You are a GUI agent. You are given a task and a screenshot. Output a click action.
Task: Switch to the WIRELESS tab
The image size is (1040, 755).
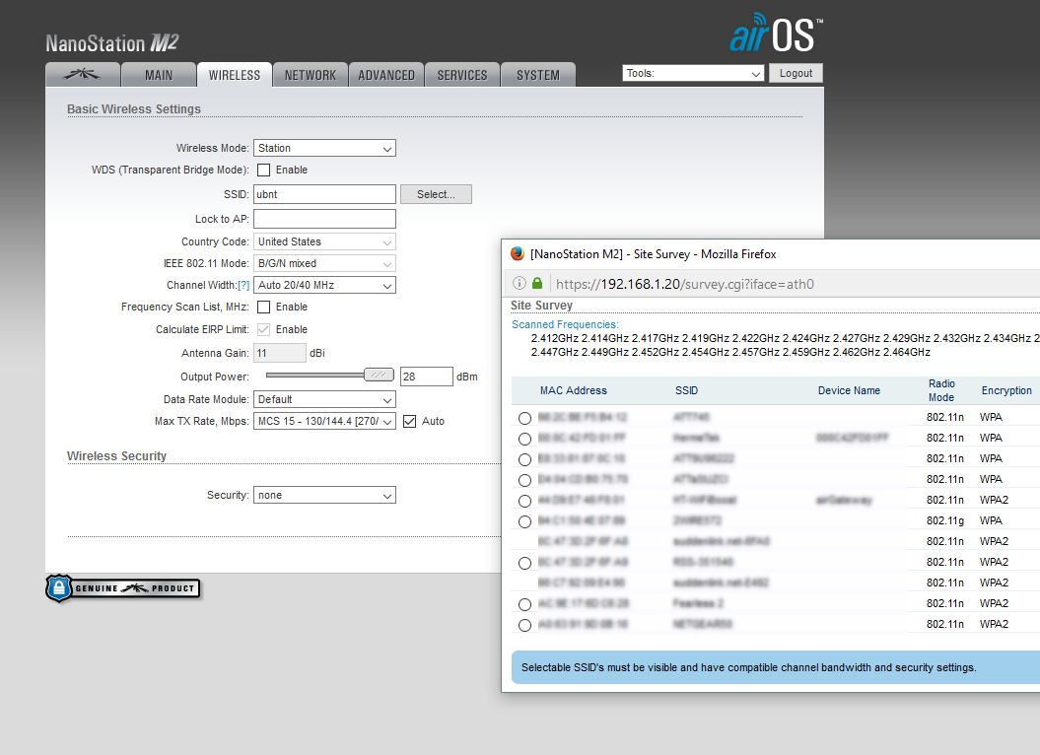pyautogui.click(x=235, y=75)
